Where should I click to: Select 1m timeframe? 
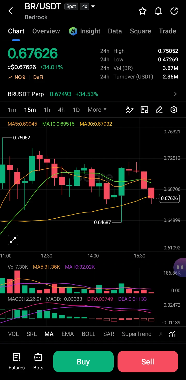12,110
